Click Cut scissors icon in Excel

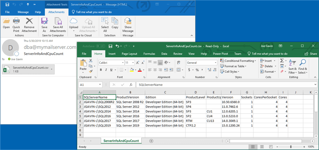coord(91,60)
